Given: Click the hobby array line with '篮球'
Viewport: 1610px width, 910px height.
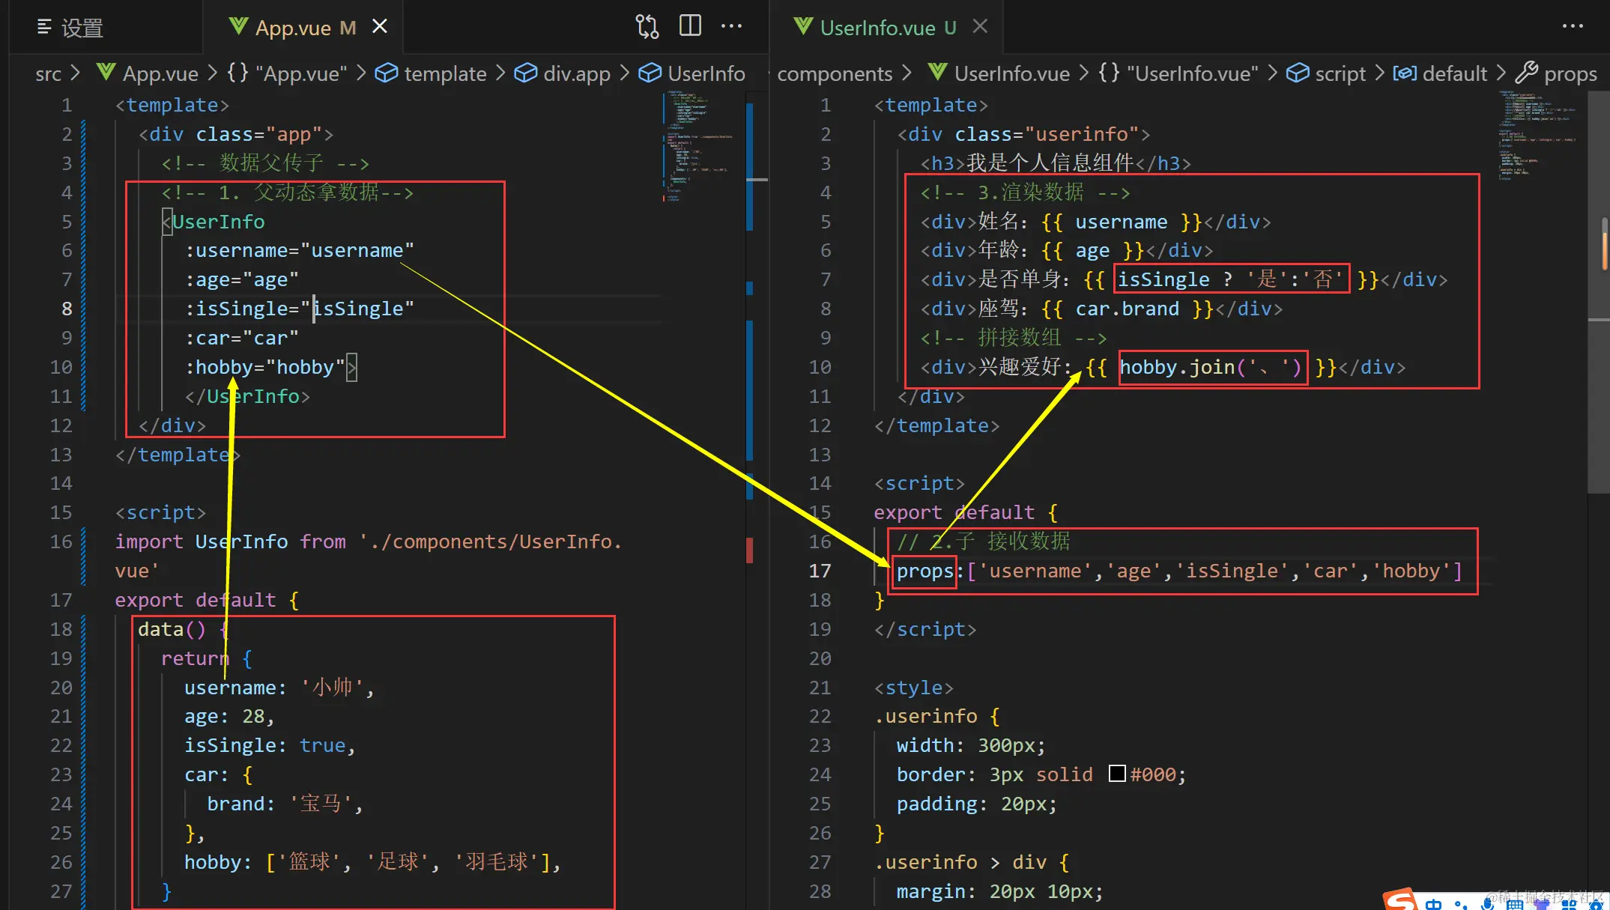Looking at the screenshot, I should click(372, 862).
